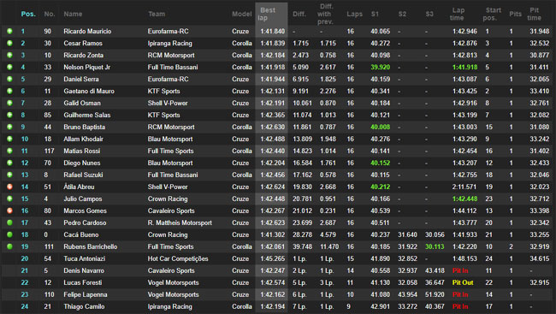Click the Eurofarma-RC team for Daniel Serra

pos(168,79)
